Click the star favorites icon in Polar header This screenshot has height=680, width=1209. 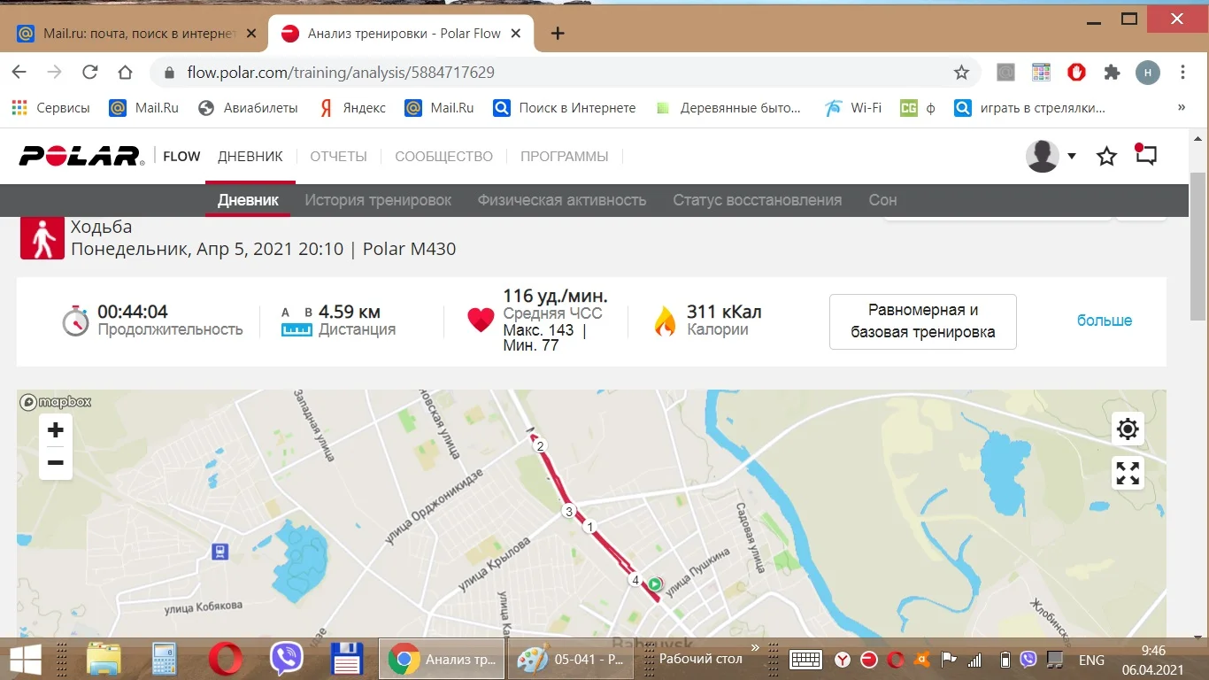click(1106, 157)
